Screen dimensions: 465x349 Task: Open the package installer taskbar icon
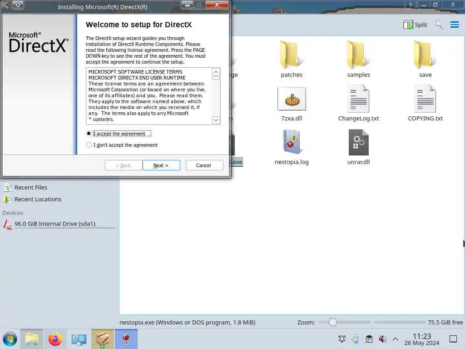click(103, 339)
